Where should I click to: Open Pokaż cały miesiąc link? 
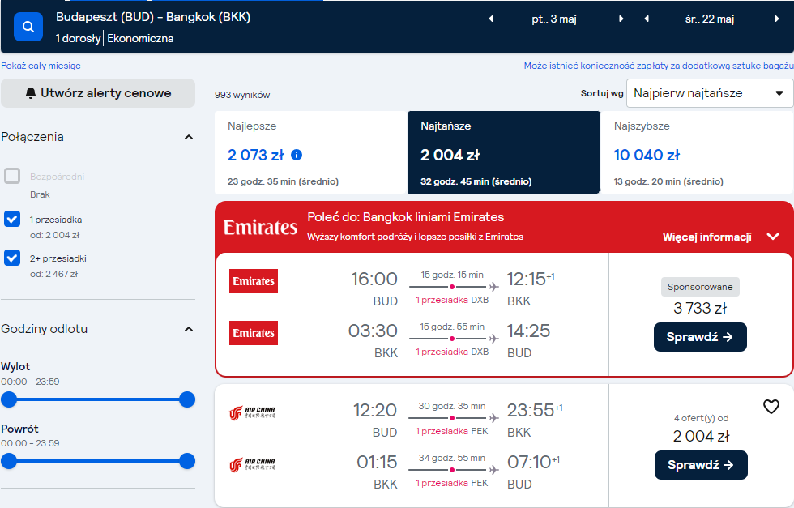[41, 66]
